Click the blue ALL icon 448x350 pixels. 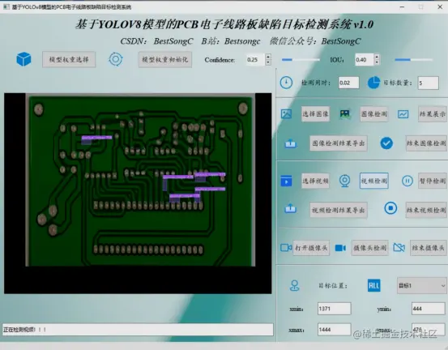(373, 285)
